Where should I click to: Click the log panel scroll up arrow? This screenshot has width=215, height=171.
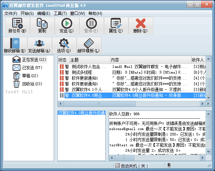(x=209, y=114)
